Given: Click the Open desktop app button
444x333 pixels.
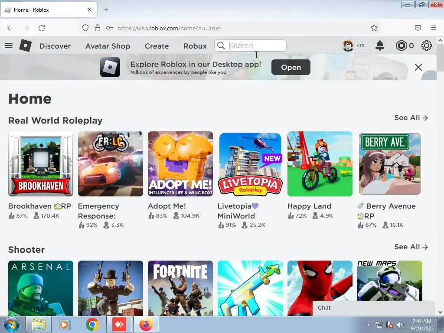Looking at the screenshot, I should coord(291,67).
